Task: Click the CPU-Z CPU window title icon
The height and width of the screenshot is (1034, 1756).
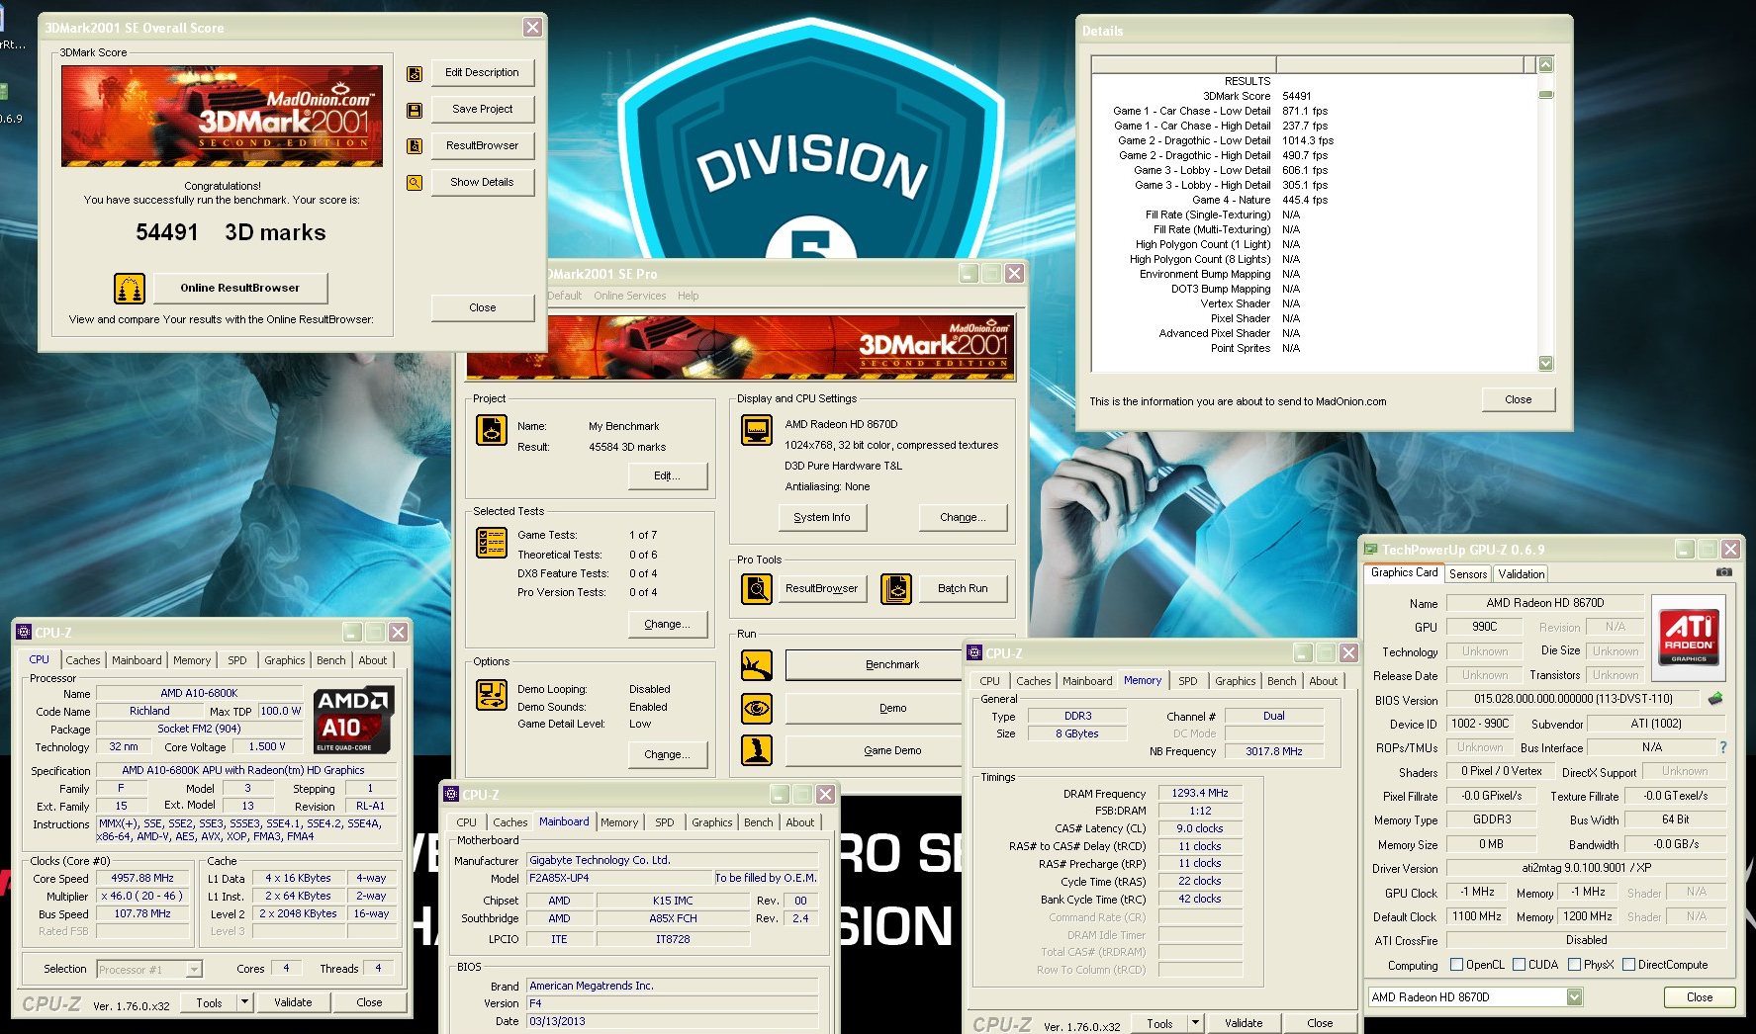Action: click(x=24, y=633)
